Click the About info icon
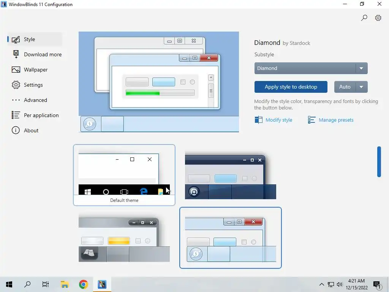The image size is (389, 292). tap(16, 130)
